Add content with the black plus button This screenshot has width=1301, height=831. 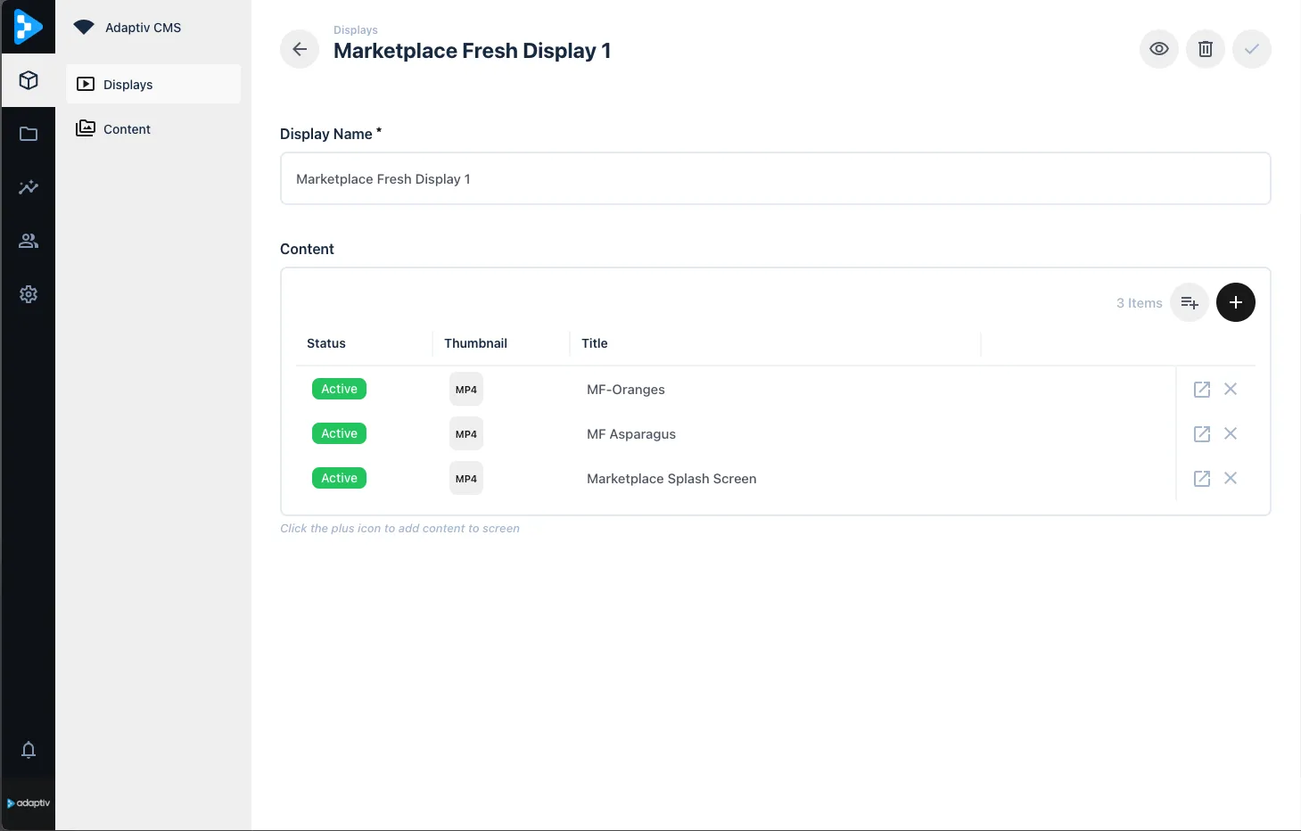pyautogui.click(x=1236, y=303)
